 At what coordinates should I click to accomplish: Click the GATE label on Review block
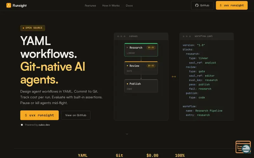click(x=129, y=71)
